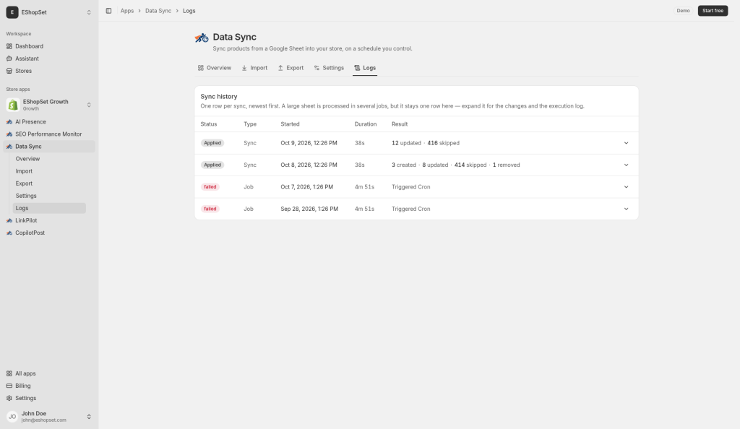Viewport: 740px width, 429px height.
Task: Click '12 updated · 416 skipped' result text
Action: 425,143
